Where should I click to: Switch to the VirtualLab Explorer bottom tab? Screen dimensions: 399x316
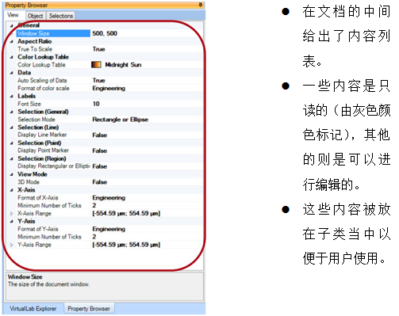point(33,308)
